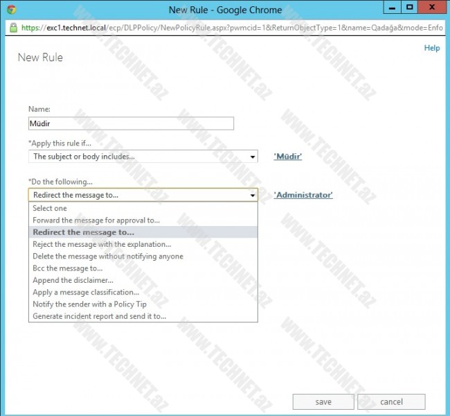This screenshot has height=416, width=450.
Task: Pick 'Redirect the message to...' option
Action: point(84,232)
